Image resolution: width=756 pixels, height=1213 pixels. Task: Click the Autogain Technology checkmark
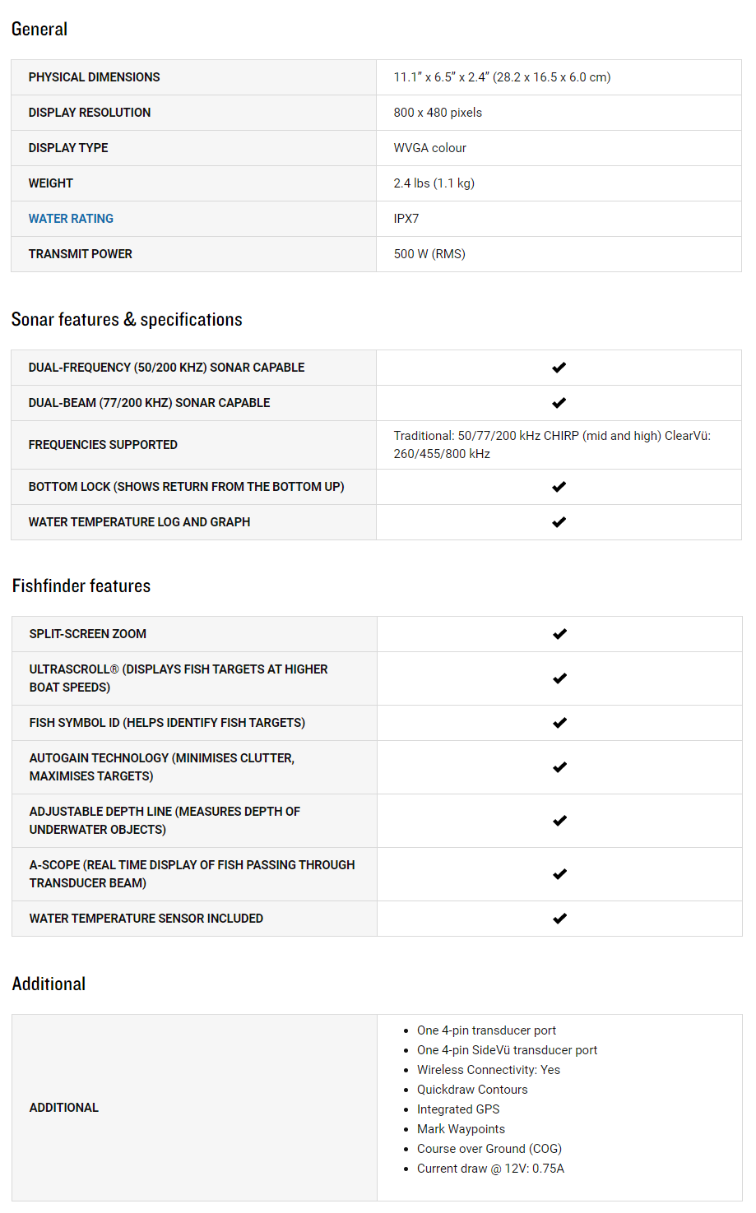click(560, 767)
